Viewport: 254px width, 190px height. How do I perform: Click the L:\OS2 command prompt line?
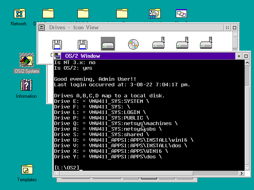67,168
